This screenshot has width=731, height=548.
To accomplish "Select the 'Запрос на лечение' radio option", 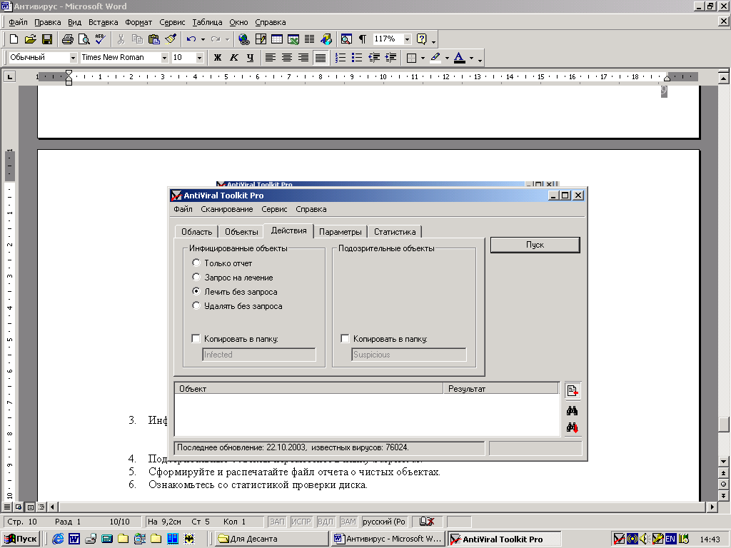I will pos(196,278).
